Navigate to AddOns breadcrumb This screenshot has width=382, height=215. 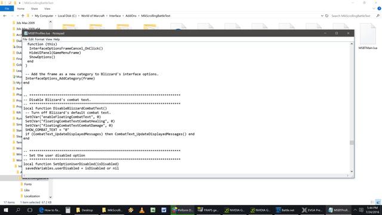tap(131, 16)
